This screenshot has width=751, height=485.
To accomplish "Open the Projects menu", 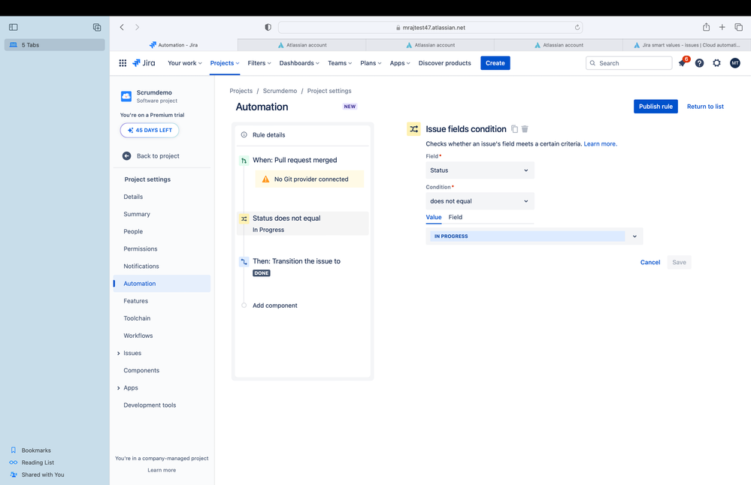I will [x=225, y=63].
